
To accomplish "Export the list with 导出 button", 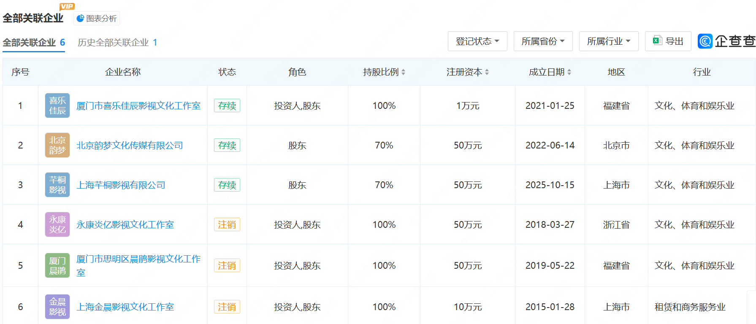I will 668,41.
